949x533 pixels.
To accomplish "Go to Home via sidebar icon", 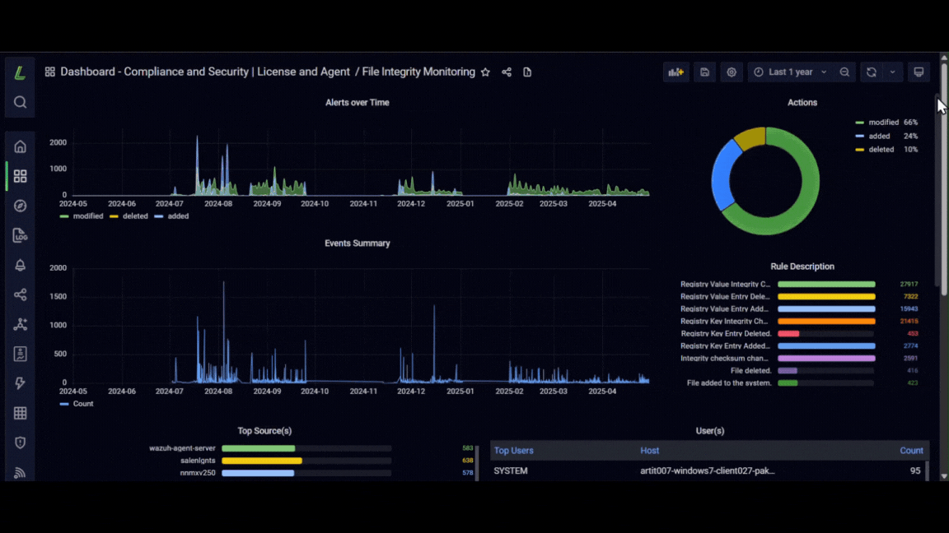I will pyautogui.click(x=20, y=147).
